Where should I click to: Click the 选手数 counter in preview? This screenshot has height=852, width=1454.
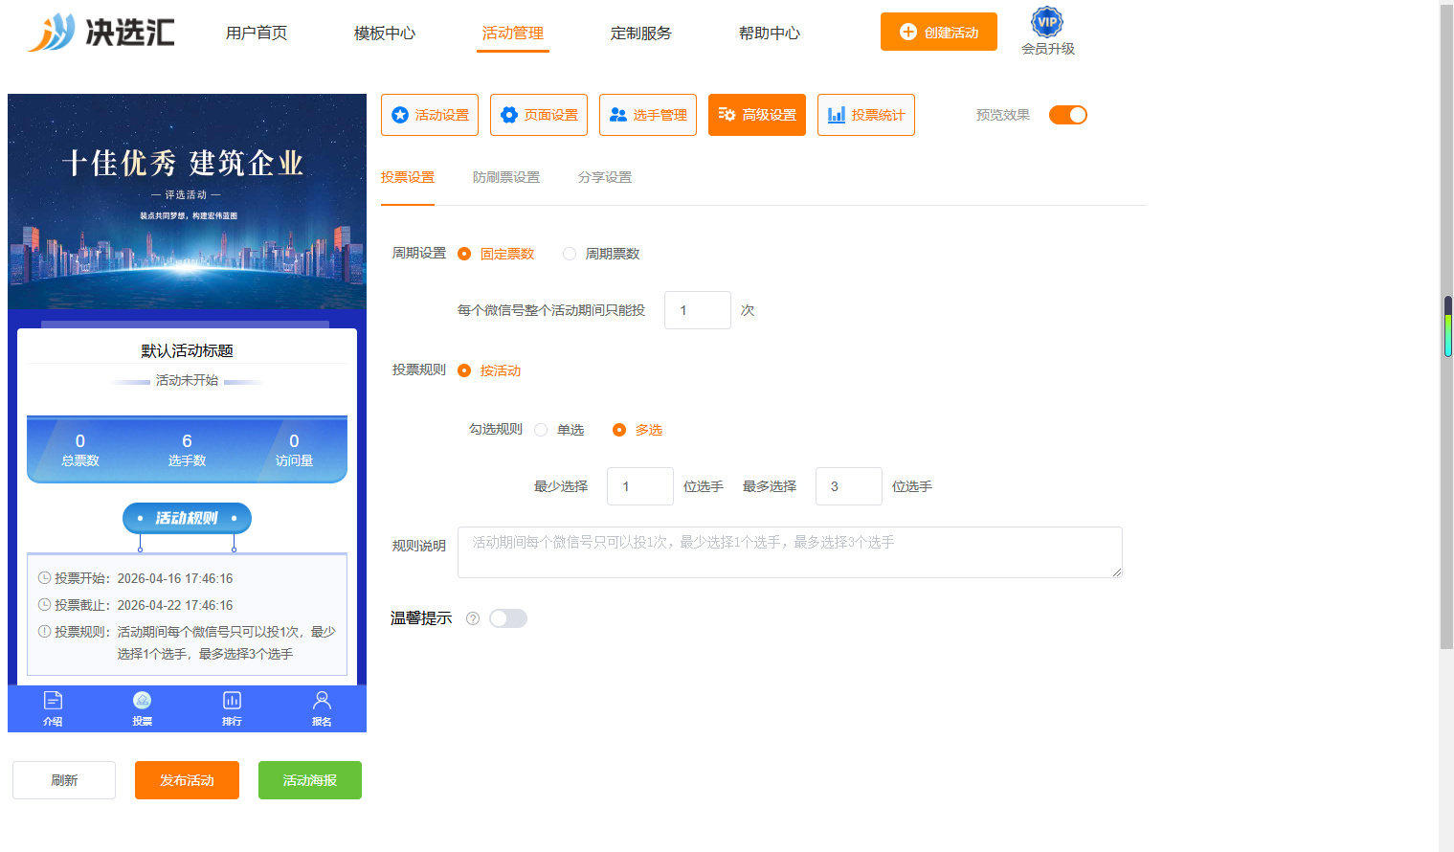(187, 450)
